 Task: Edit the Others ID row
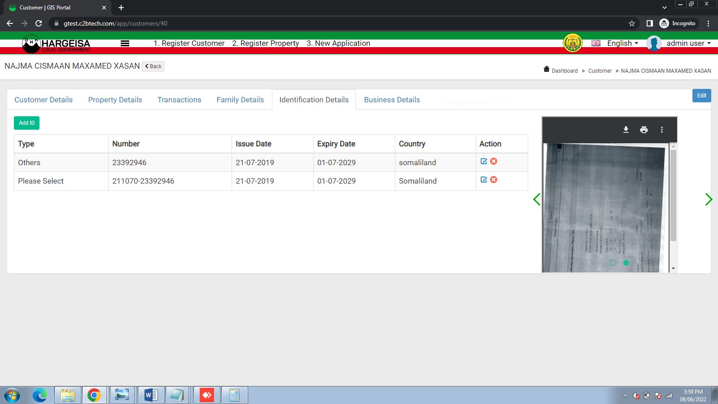484,161
